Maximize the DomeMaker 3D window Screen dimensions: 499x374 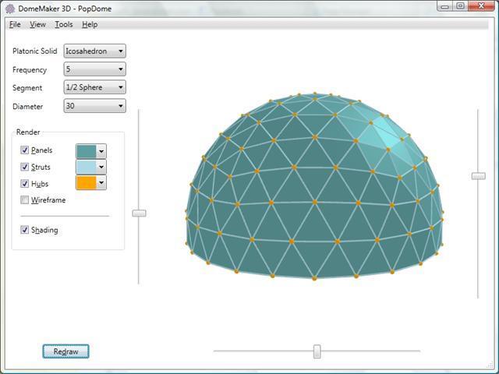pos(460,6)
